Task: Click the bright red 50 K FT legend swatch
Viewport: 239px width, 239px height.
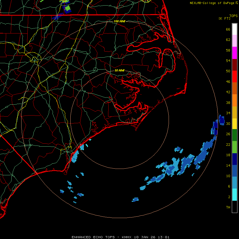Action: [234, 76]
